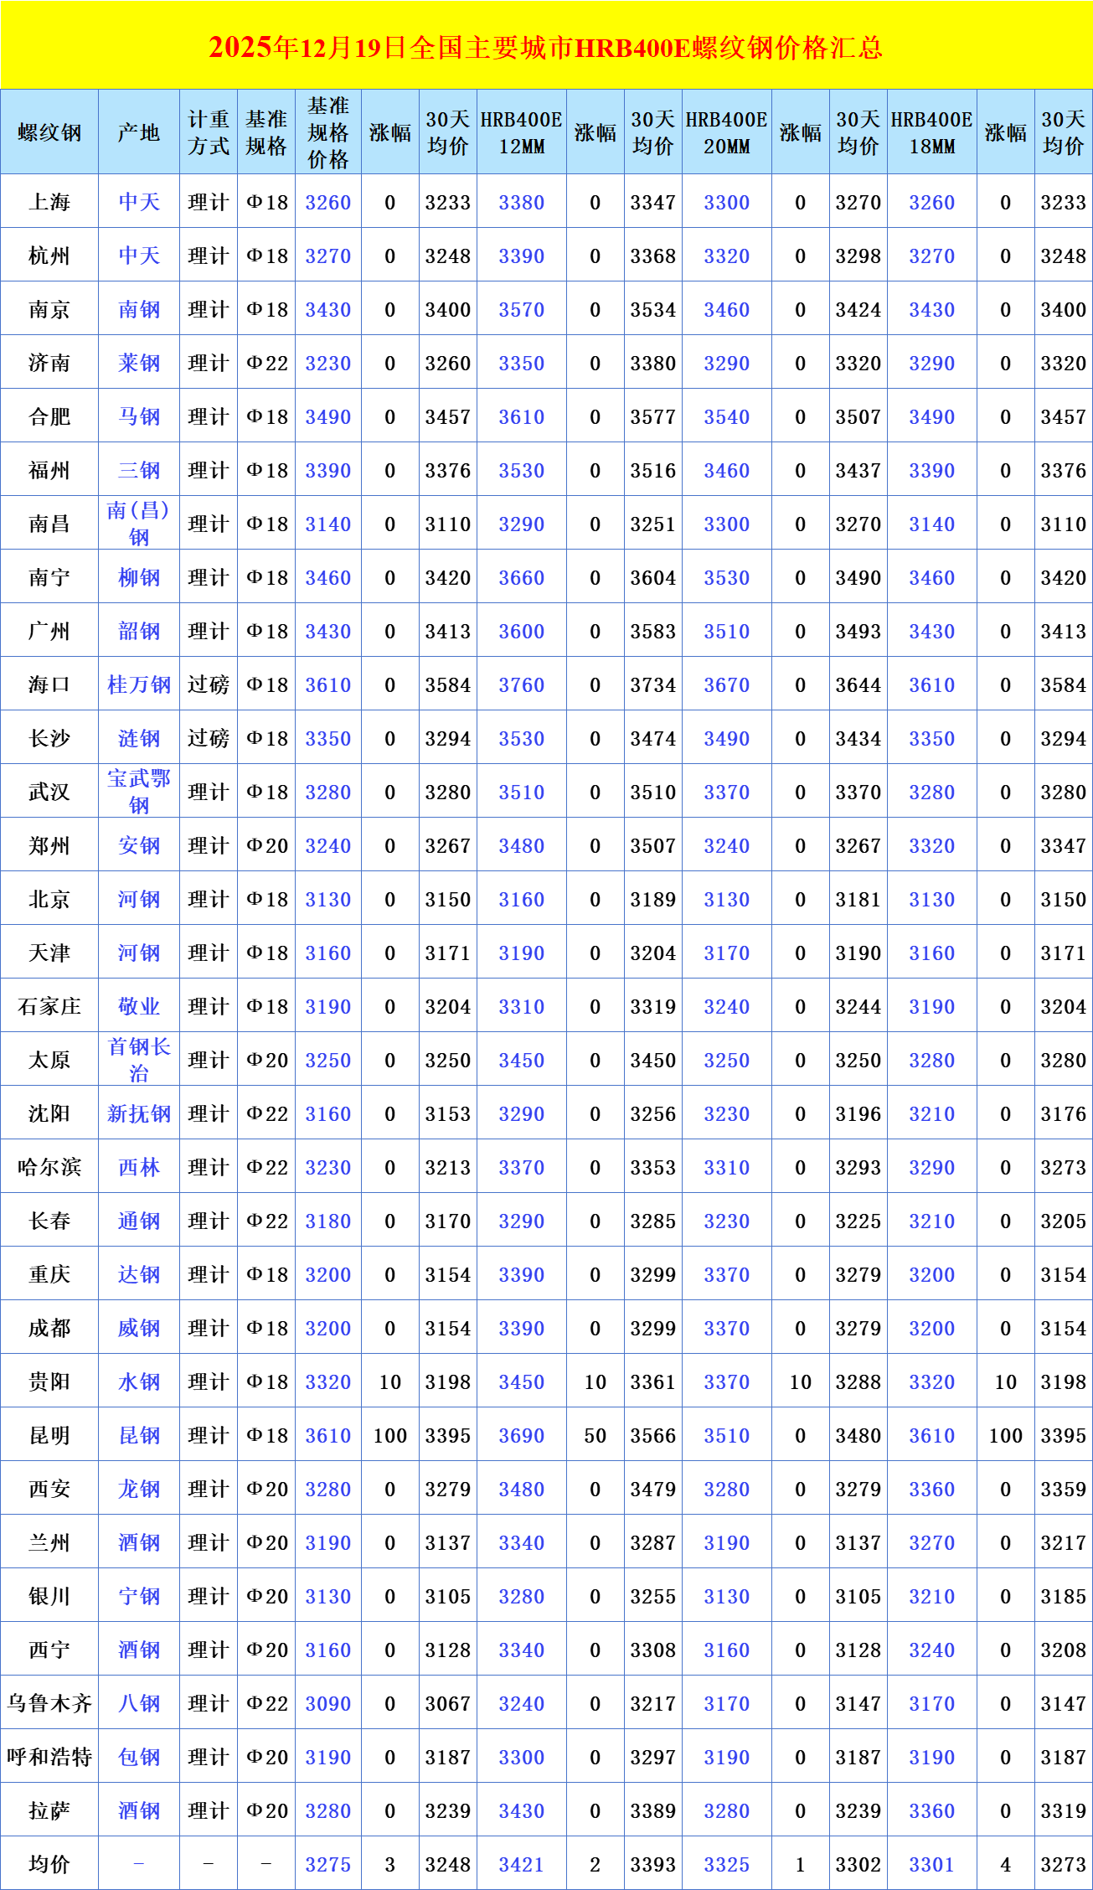Select the 石家庄 city cell
Screen dimensions: 1093x1890
point(49,1007)
